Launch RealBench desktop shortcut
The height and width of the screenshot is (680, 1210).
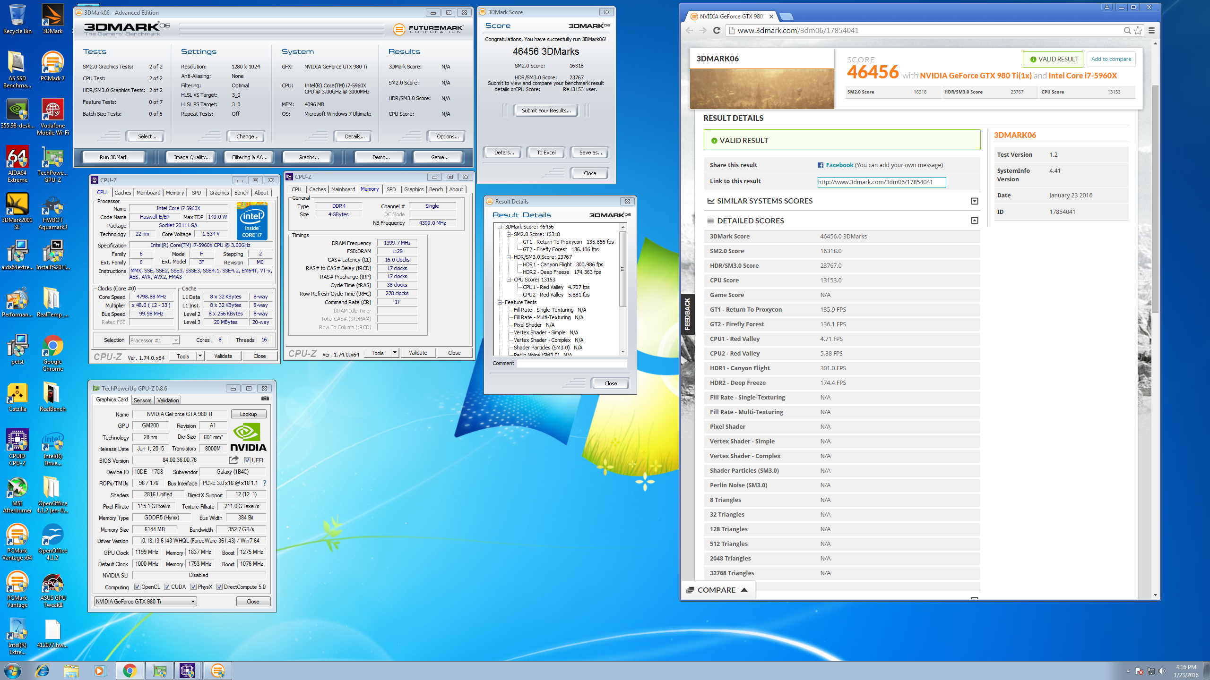[x=52, y=397]
